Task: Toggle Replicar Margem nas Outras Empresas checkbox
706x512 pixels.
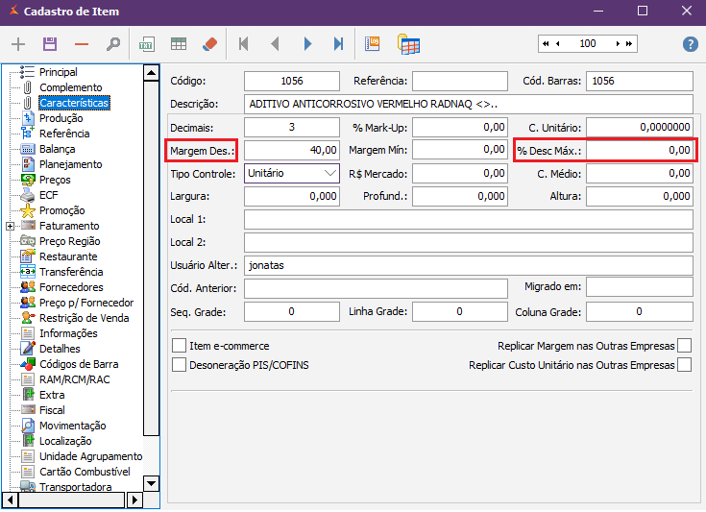Action: 684,346
